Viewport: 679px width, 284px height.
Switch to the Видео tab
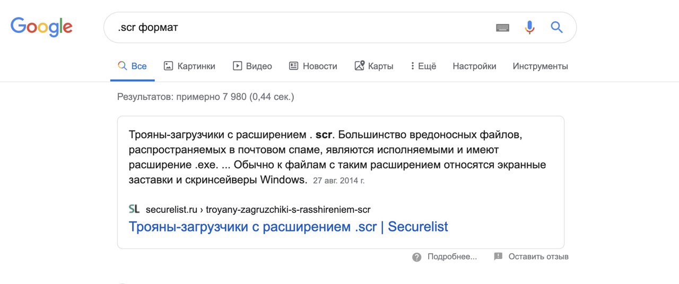coord(253,66)
